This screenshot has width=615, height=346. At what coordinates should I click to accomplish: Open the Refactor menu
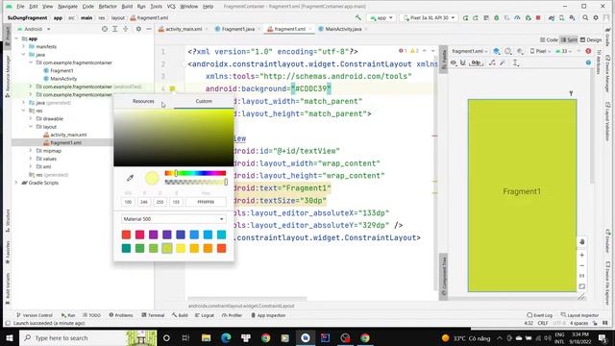108,7
